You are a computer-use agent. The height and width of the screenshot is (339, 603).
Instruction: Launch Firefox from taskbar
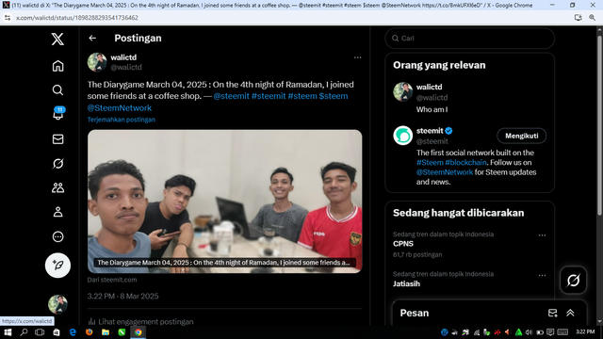pos(89,332)
